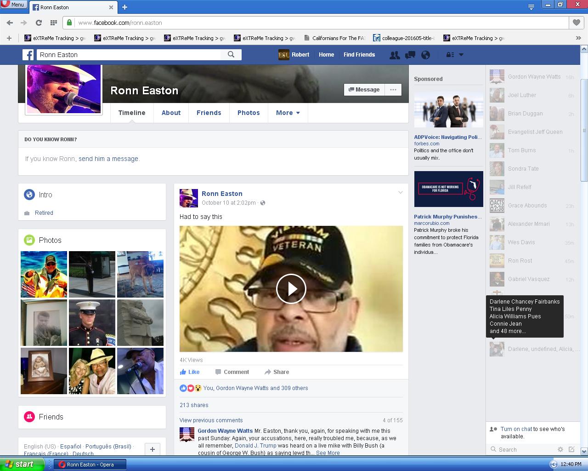The image size is (588, 471).
Task: Click the Windows start button
Action: pyautogui.click(x=22, y=464)
